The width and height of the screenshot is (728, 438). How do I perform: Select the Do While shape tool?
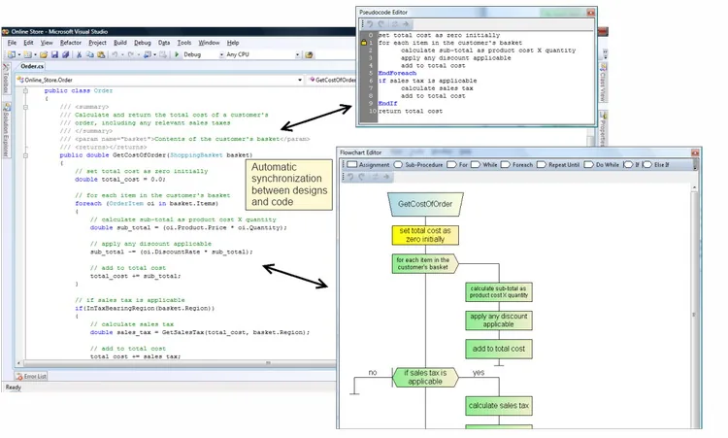point(602,165)
